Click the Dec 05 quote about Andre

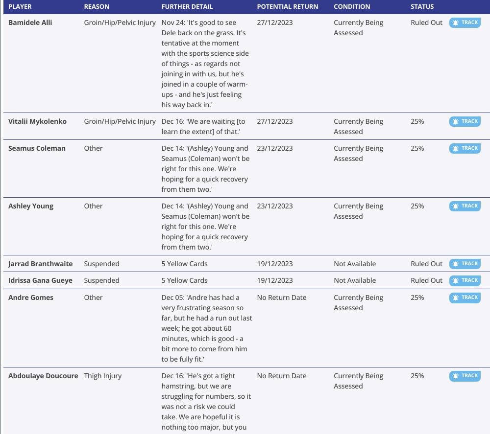(207, 328)
